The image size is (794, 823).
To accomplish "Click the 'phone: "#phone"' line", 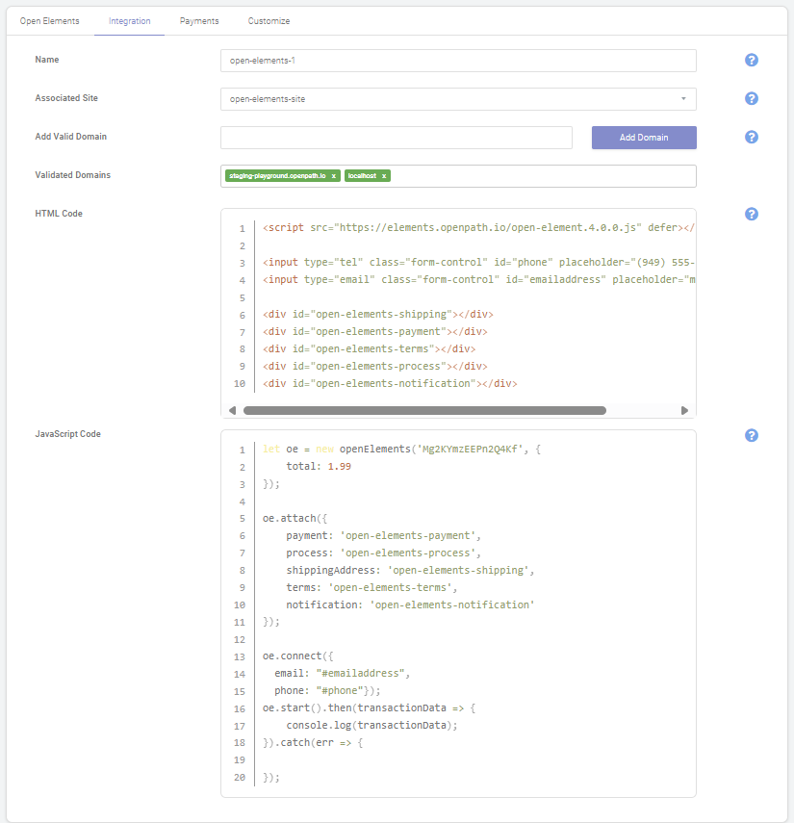I will point(327,691).
